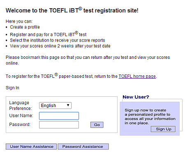
Task: Focus the User Name input field
Action: (59, 116)
